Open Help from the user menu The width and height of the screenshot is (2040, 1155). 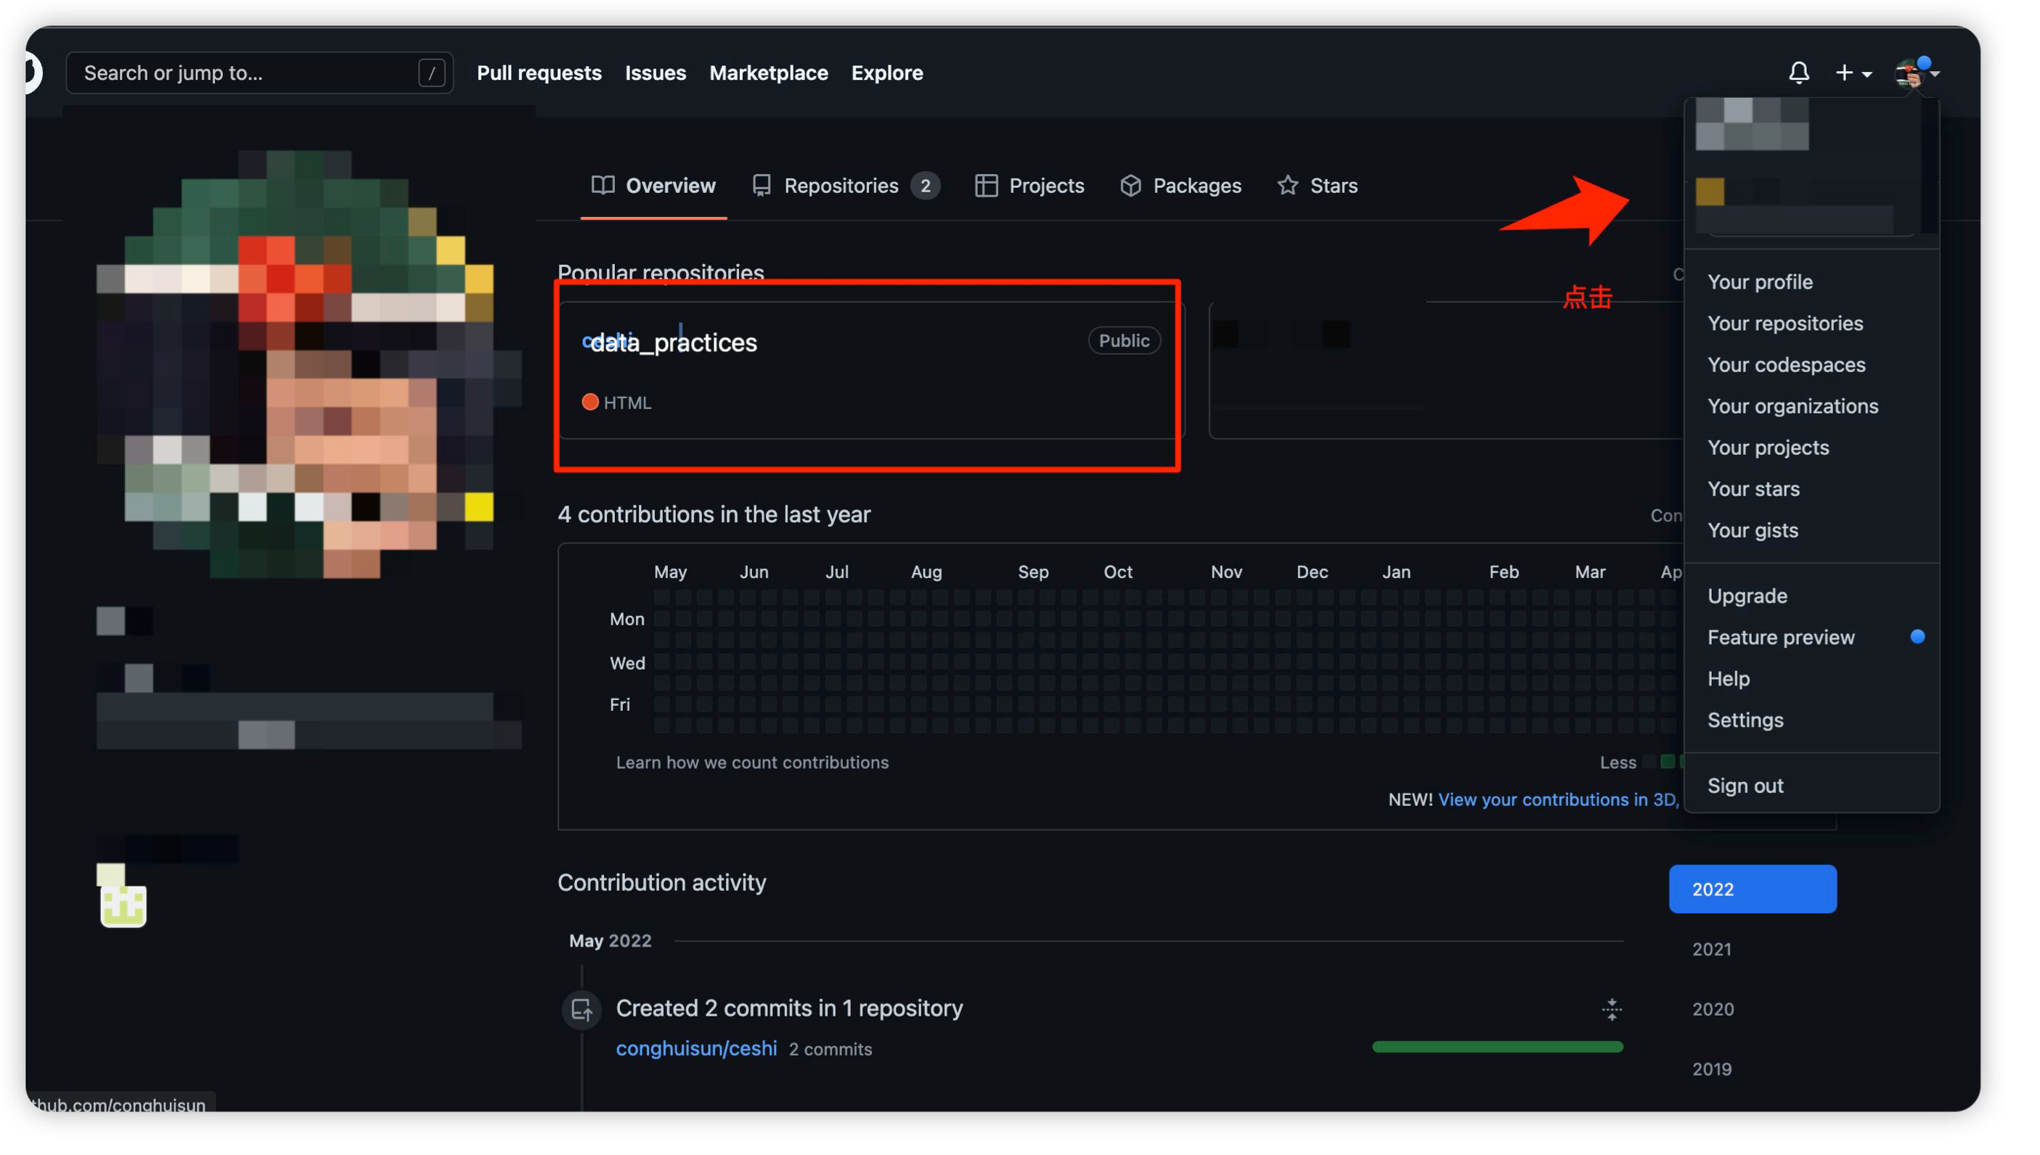(x=1810, y=678)
